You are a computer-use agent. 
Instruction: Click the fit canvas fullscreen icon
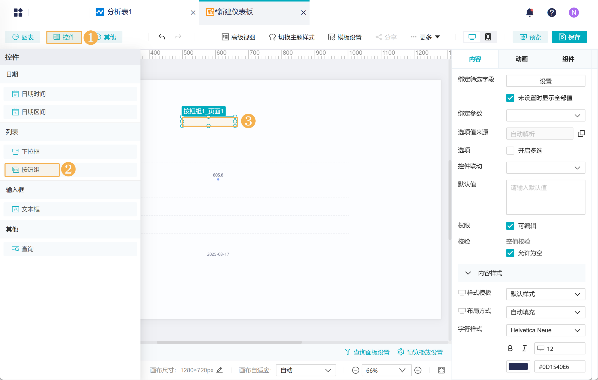(x=441, y=370)
